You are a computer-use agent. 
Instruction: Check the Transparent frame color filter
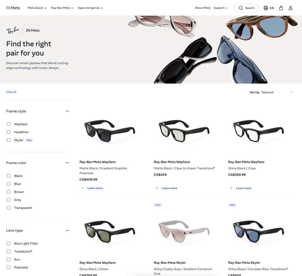point(8,208)
